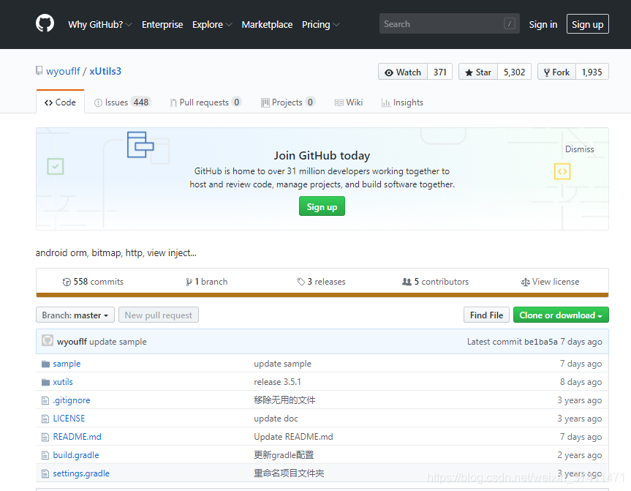Open the 3 releases link
Image resolution: width=631 pixels, height=491 pixels.
click(321, 282)
